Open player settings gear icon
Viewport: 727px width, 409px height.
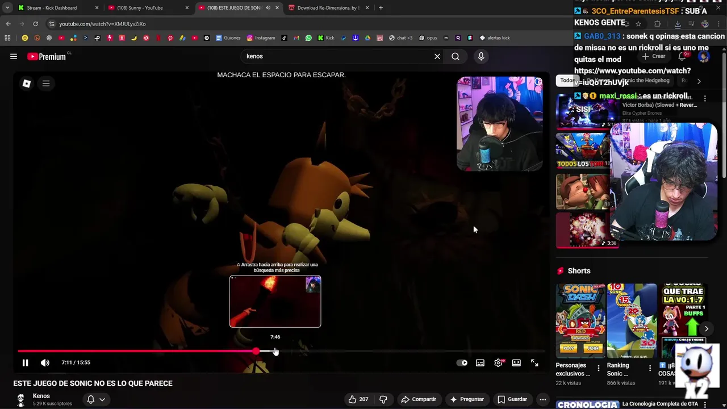[x=498, y=362]
